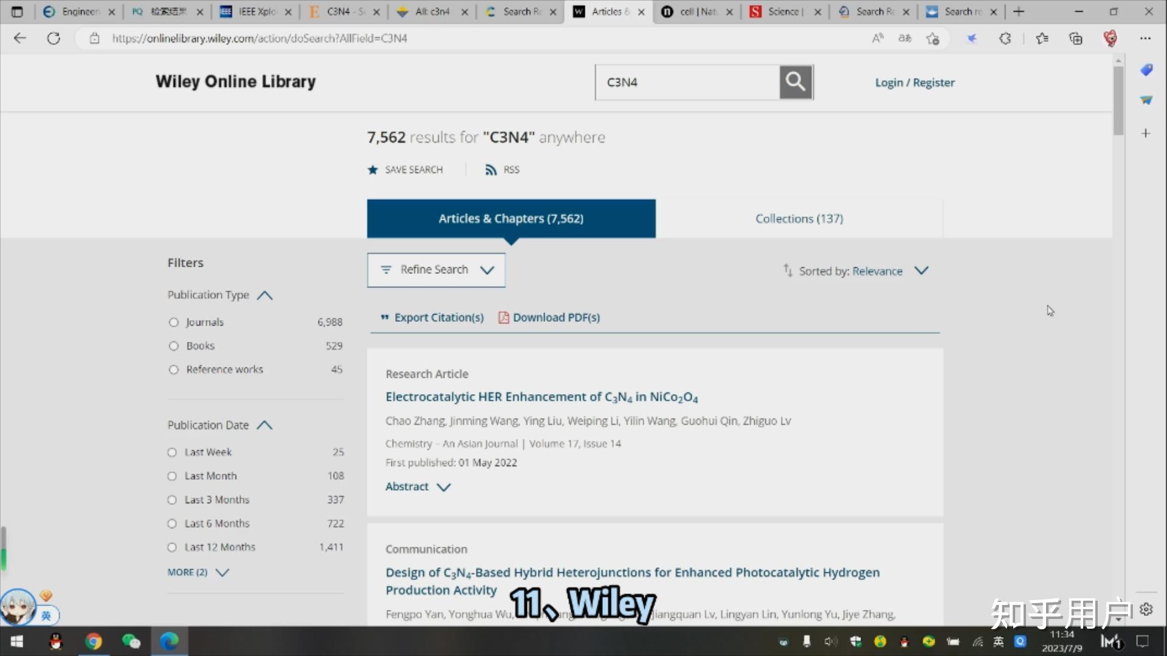Click the C3N4 search input field
This screenshot has height=656, width=1167.
tap(687, 82)
